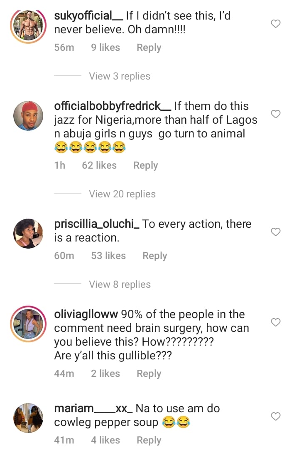Viewport: 299px width, 456px height.
Task: Like the sukyofficial__ comment with the heart
Action: coord(276,24)
